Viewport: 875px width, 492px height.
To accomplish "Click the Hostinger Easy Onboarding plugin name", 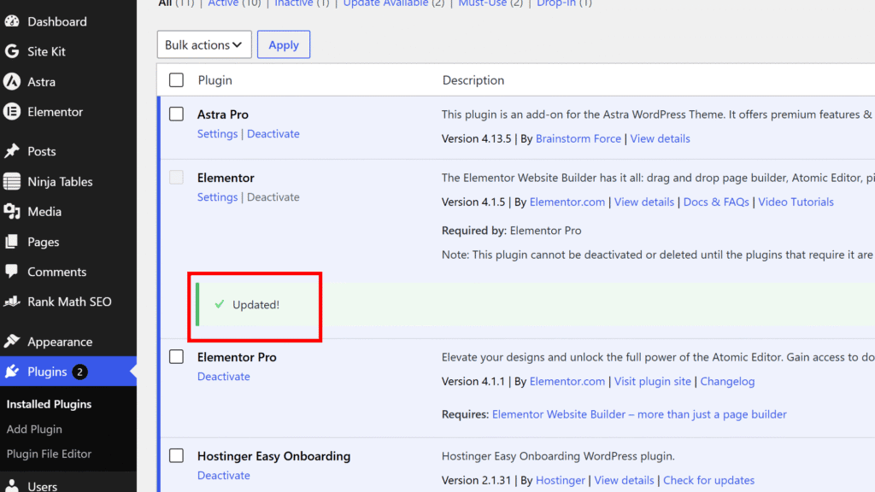I will coord(273,456).
